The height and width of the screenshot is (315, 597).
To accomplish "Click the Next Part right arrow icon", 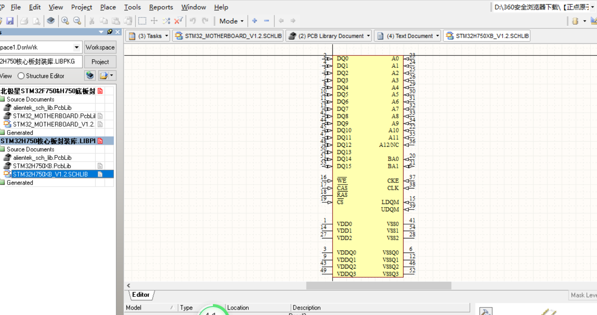I will [x=293, y=21].
